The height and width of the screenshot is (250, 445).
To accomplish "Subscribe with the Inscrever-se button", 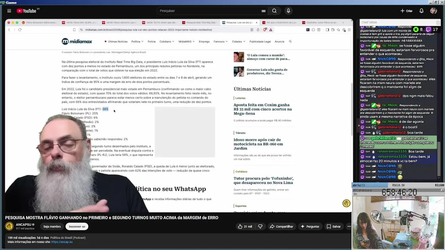I will click(x=77, y=226).
